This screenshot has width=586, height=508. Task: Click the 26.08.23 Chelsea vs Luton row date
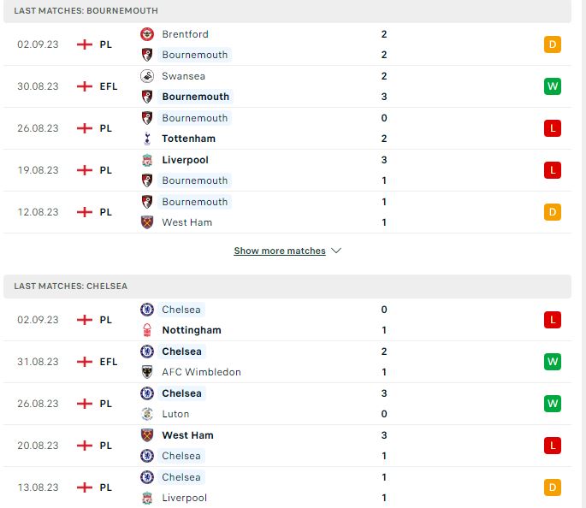(38, 404)
